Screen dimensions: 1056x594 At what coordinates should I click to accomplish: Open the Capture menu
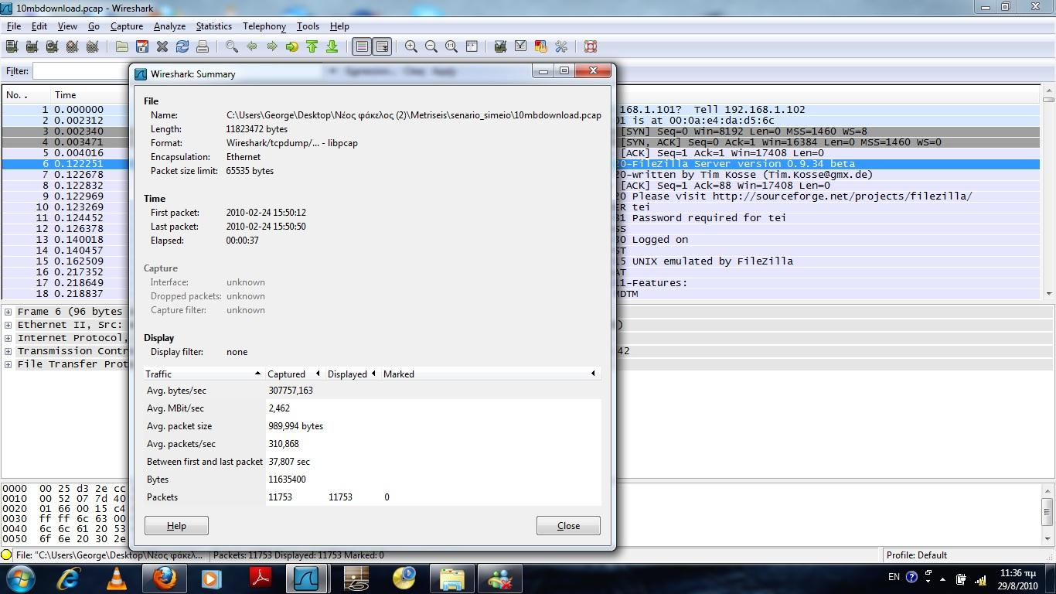point(127,26)
